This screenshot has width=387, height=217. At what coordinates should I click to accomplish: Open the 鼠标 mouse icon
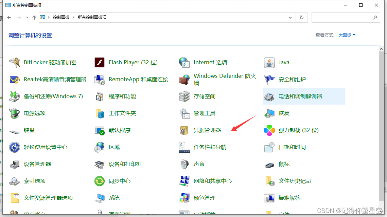269,165
